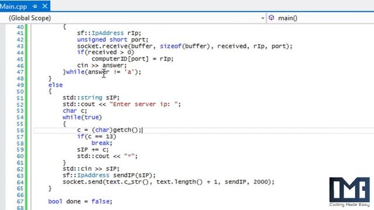Switch to the Main.cpp tab
Screen dimensions: 374x210
coord(13,6)
